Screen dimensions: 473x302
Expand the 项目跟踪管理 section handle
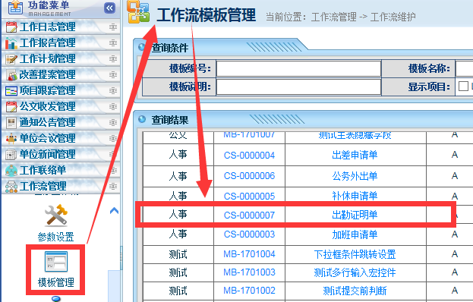(x=113, y=90)
